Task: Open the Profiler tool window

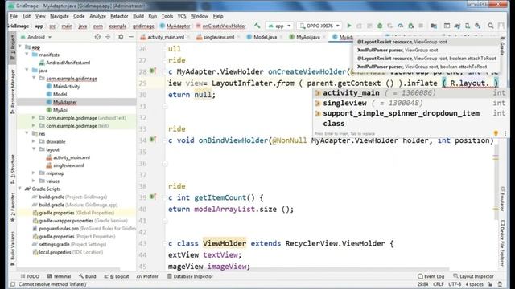Action: [x=147, y=276]
